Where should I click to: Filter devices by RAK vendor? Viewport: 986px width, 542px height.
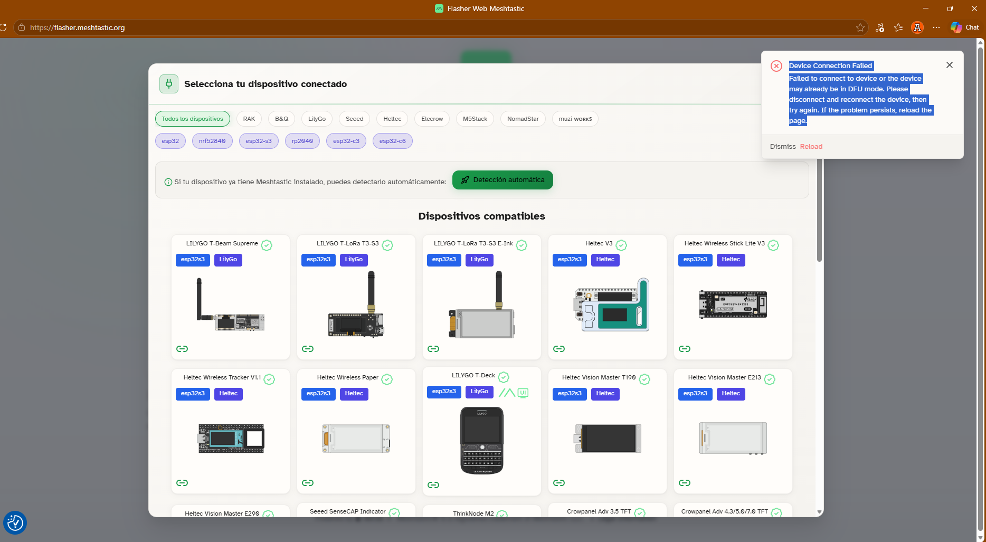(249, 119)
